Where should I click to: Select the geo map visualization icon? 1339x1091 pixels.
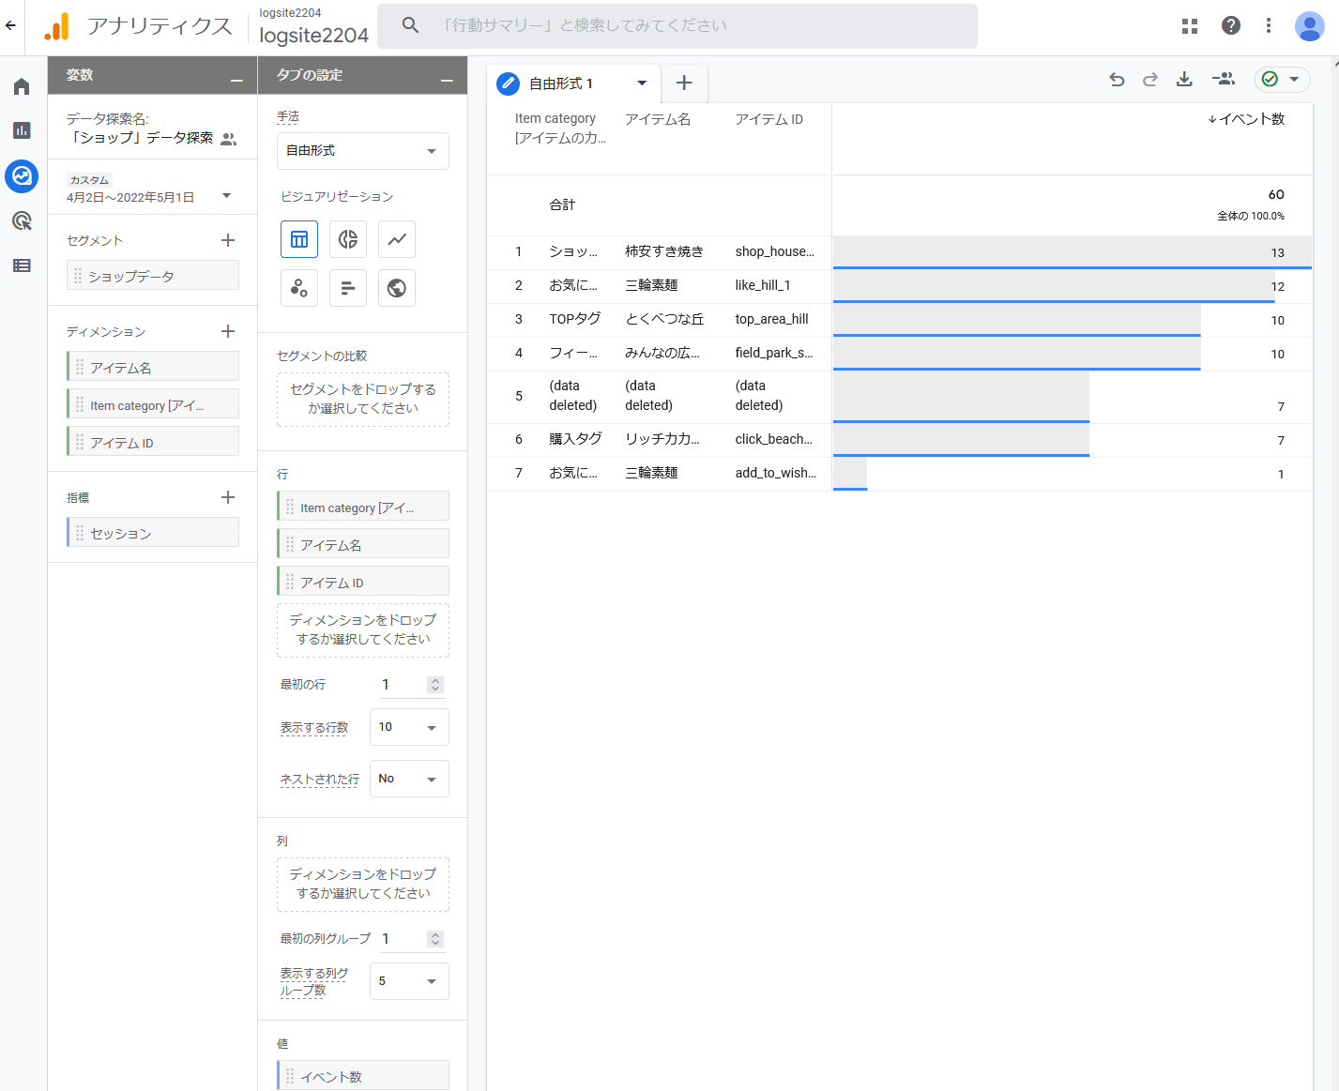click(397, 288)
